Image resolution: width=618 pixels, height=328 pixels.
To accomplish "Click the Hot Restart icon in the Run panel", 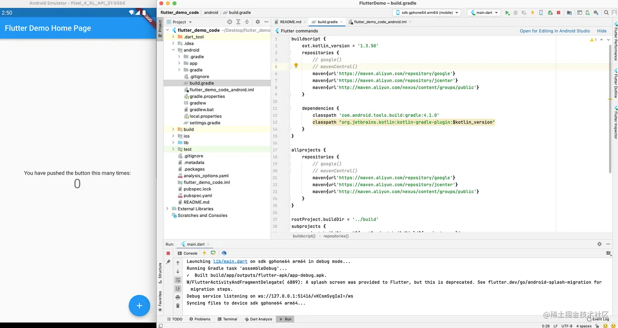I will click(x=213, y=253).
